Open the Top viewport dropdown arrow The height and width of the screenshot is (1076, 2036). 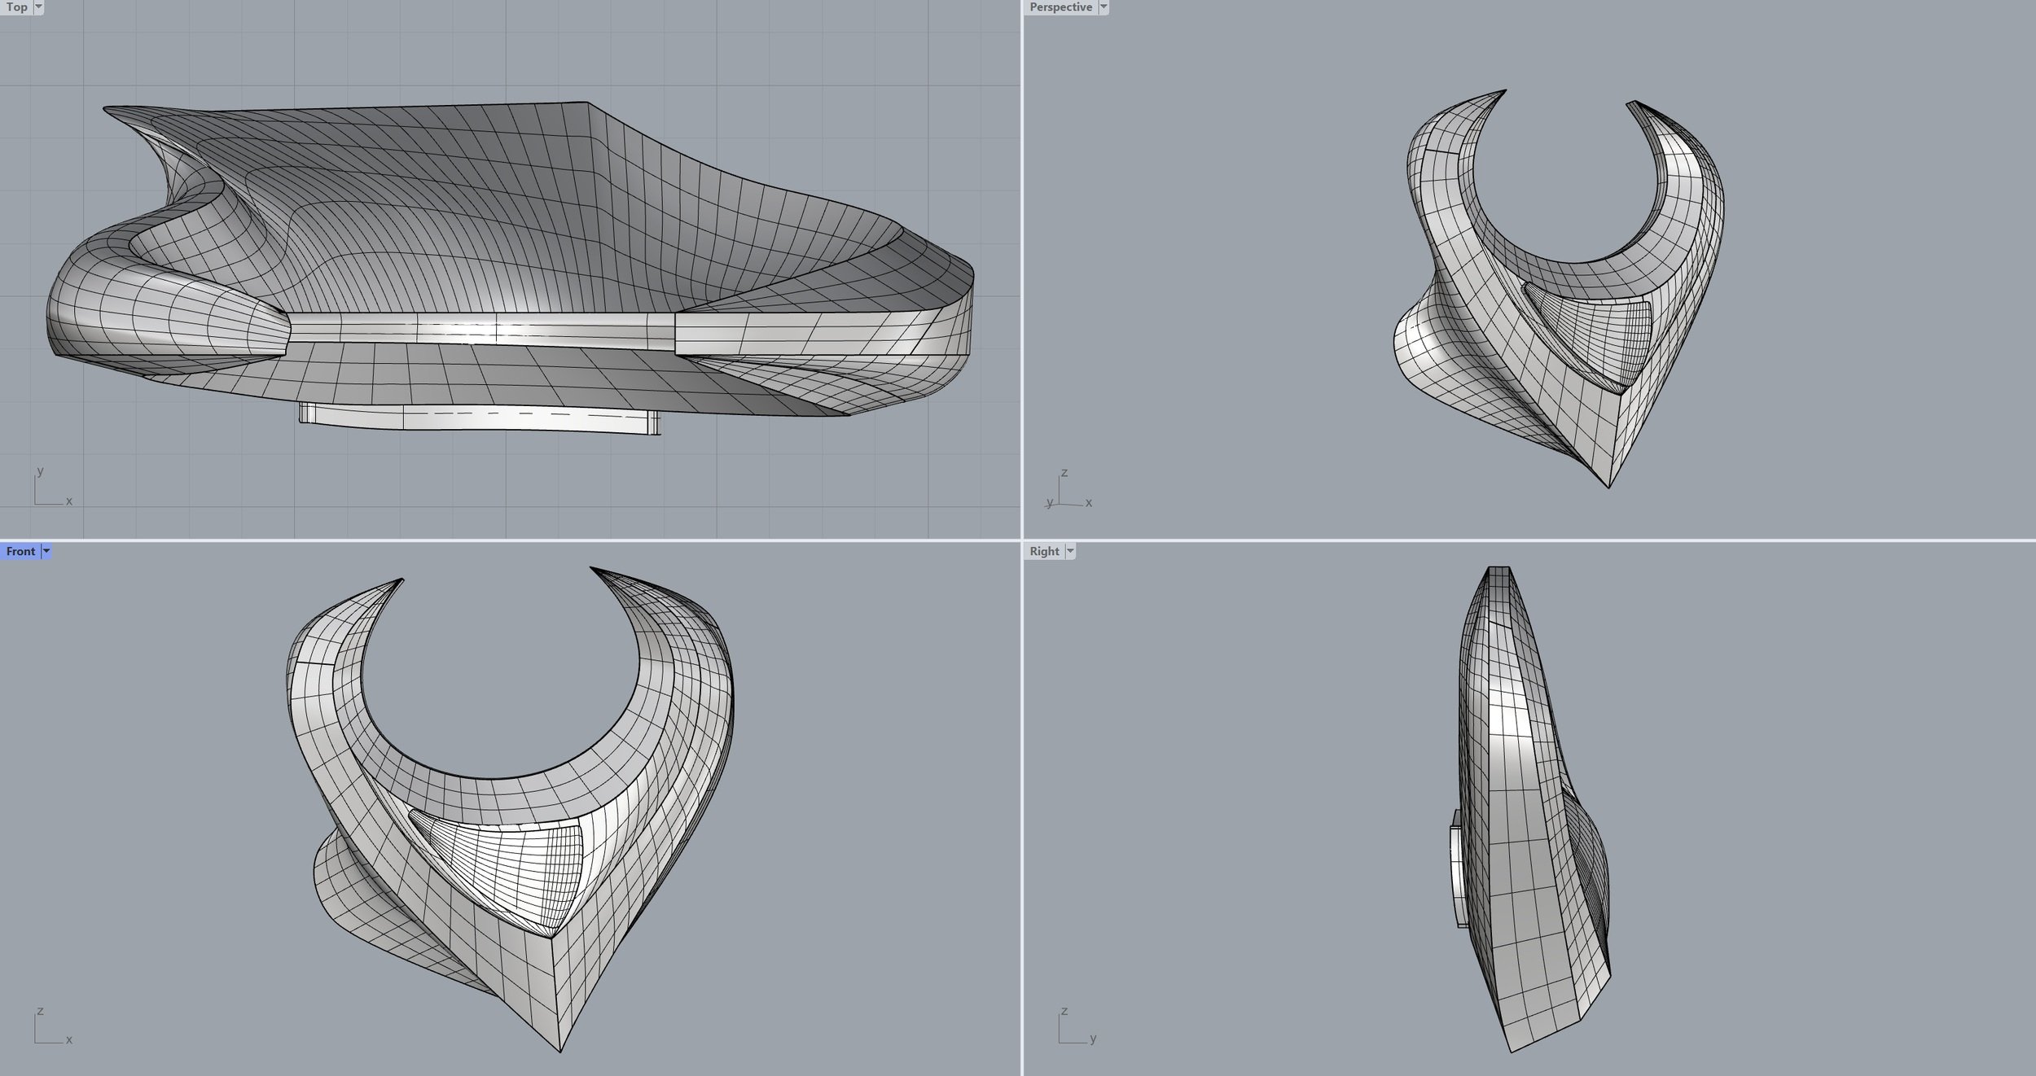point(38,7)
